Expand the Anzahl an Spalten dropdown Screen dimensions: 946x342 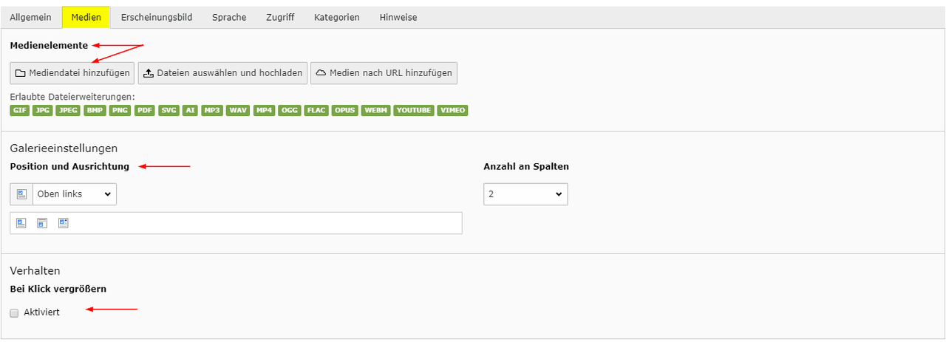525,194
